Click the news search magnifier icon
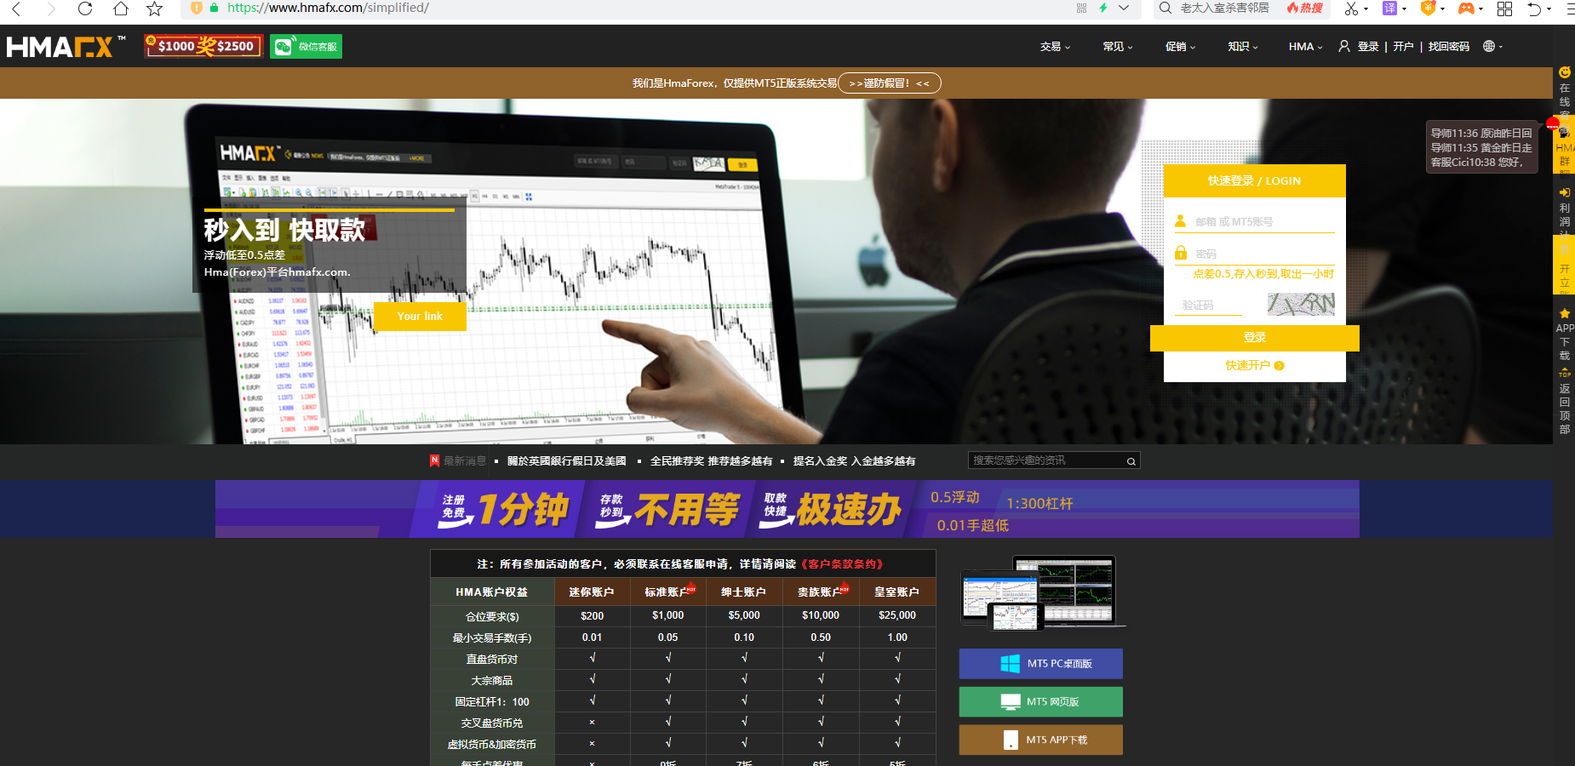 [1131, 461]
